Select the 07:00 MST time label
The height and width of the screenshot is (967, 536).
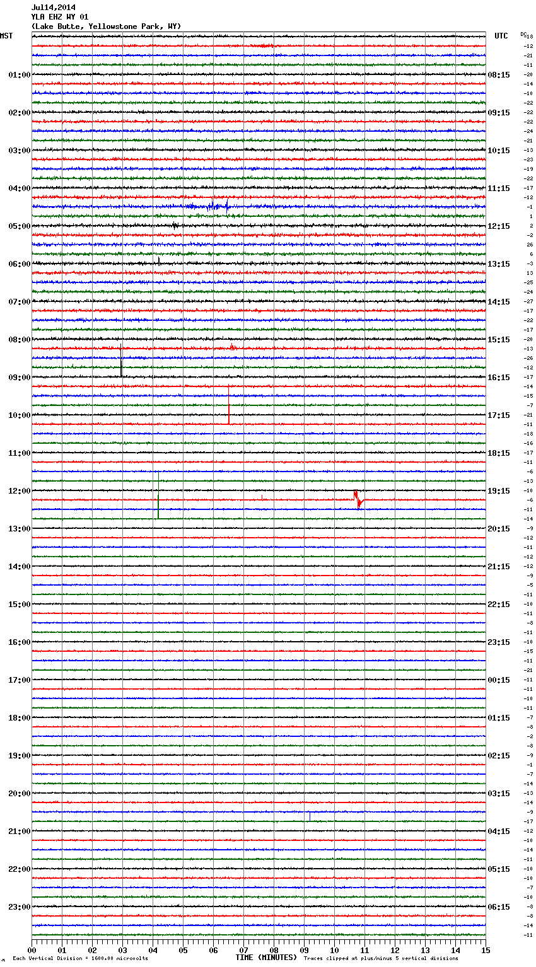20,302
